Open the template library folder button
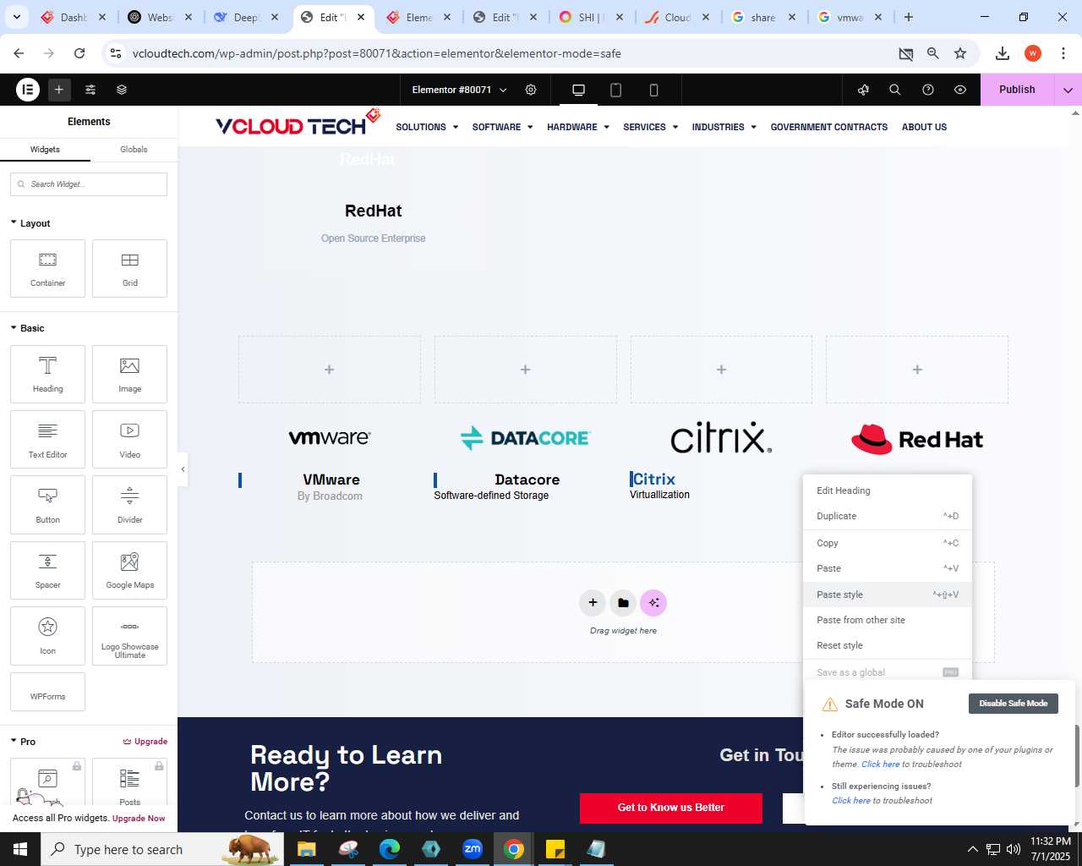Screen dimensions: 1082x866 623,603
